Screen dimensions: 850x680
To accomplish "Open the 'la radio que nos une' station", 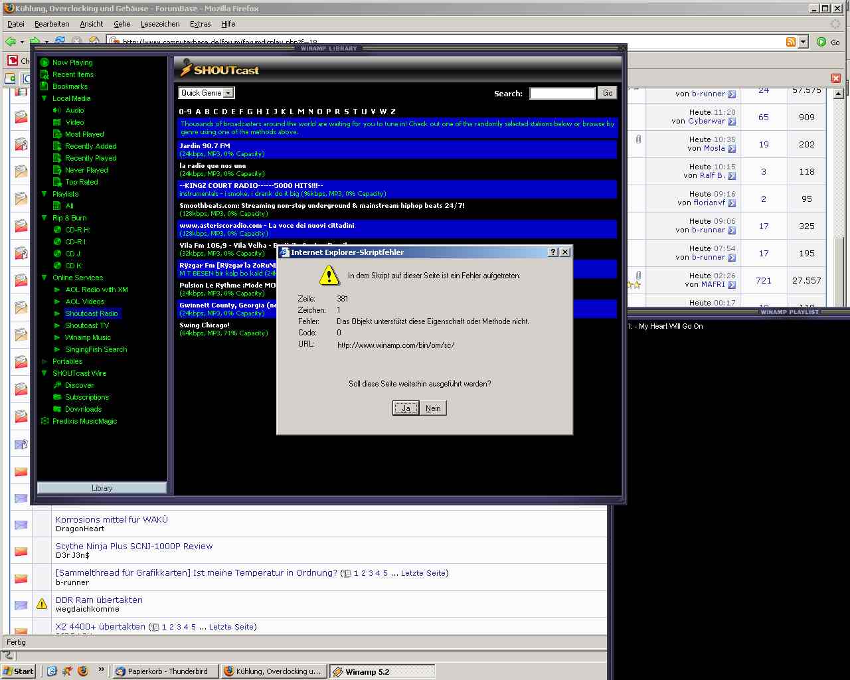I will [x=212, y=165].
